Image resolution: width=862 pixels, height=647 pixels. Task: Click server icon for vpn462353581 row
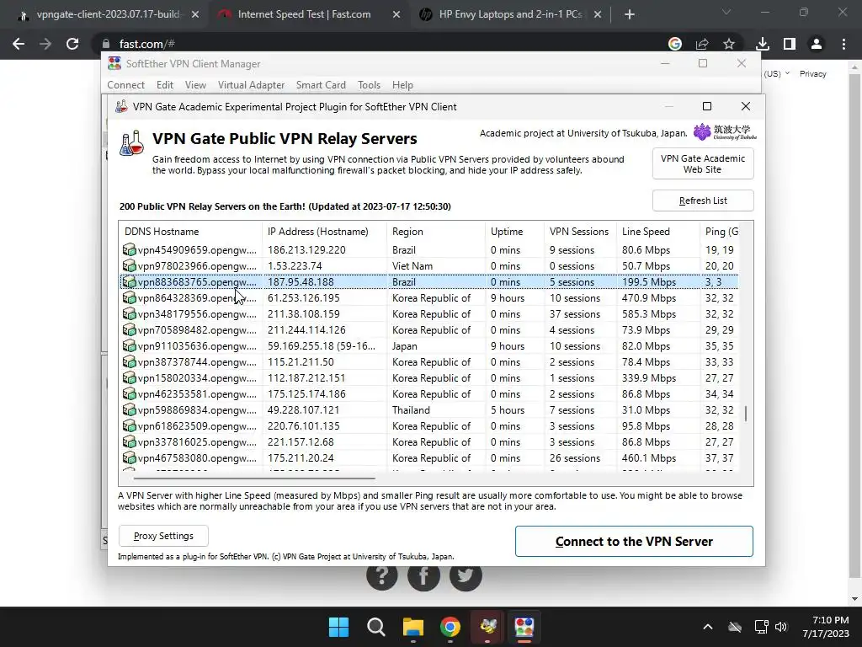129,393
